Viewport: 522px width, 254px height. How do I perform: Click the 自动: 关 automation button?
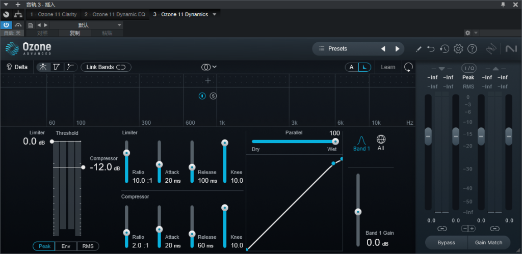tap(12, 33)
